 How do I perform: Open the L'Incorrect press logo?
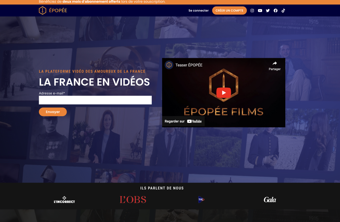coord(64,200)
